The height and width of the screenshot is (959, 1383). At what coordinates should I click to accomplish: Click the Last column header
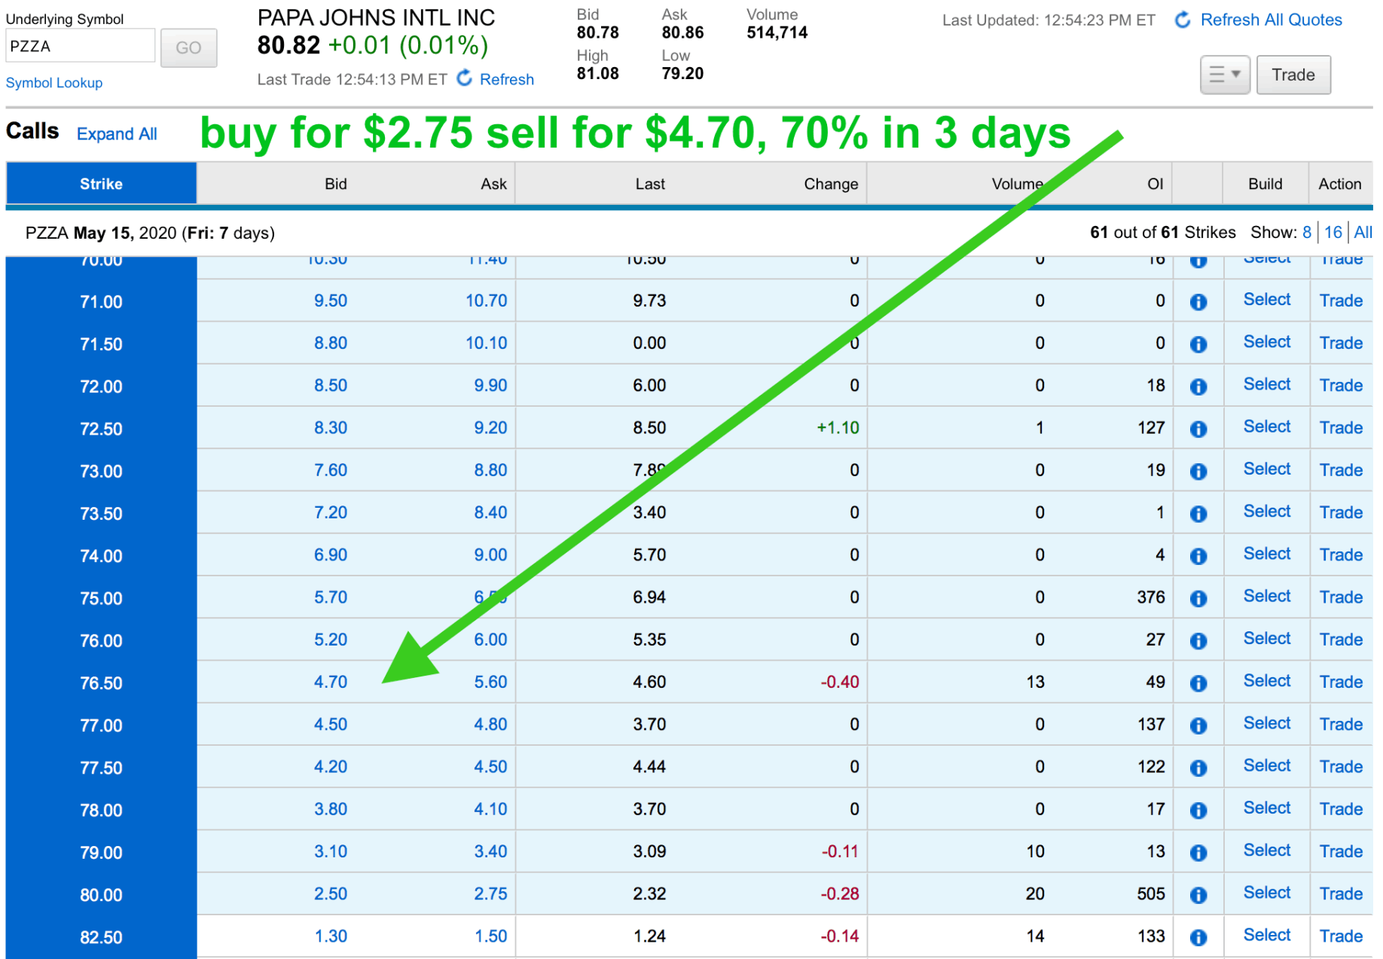[x=650, y=184]
